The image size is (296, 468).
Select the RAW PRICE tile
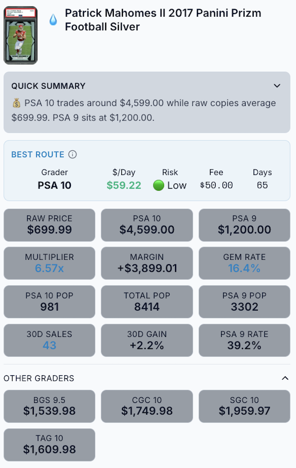click(49, 224)
